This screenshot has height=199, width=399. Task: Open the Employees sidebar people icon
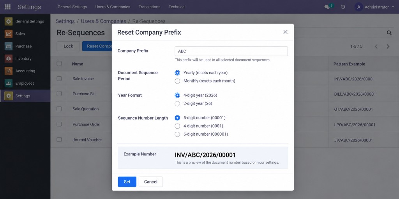[x=9, y=83]
